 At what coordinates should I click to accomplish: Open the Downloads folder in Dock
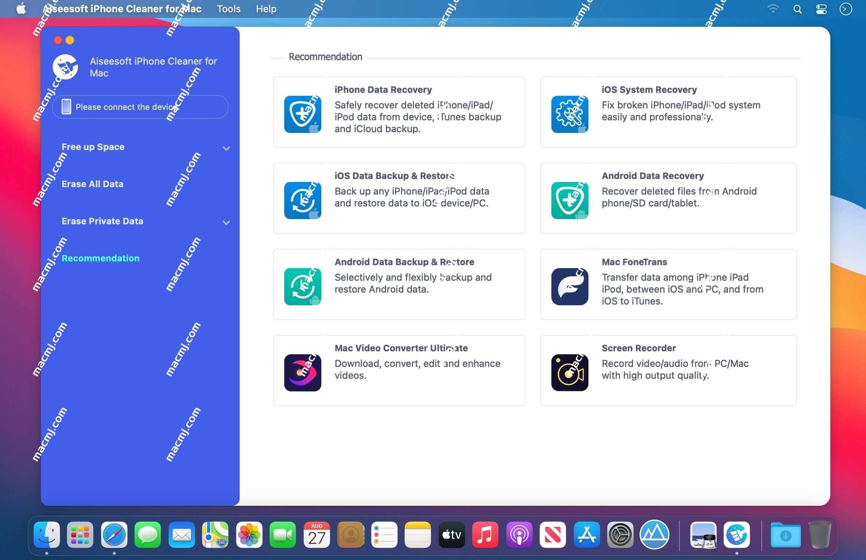[x=785, y=535]
